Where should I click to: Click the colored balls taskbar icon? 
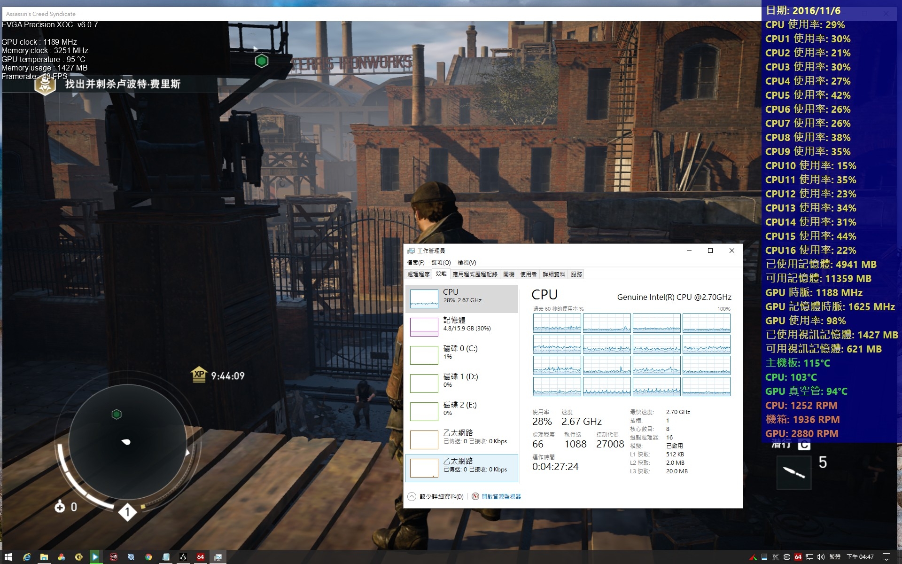pos(61,557)
